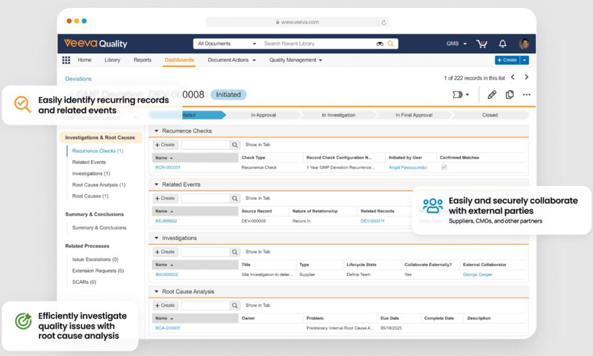Open the app grid launcher icon
The height and width of the screenshot is (356, 593).
pos(66,60)
